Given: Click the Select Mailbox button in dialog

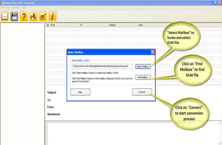Looking at the screenshot, I should pos(143,66).
